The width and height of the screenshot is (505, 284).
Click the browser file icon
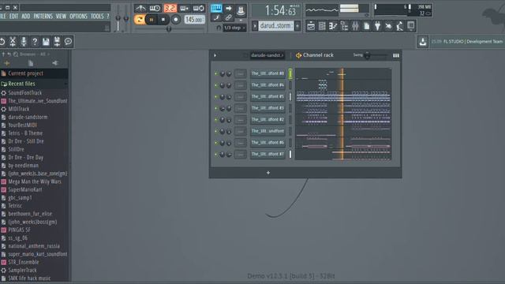point(31,63)
